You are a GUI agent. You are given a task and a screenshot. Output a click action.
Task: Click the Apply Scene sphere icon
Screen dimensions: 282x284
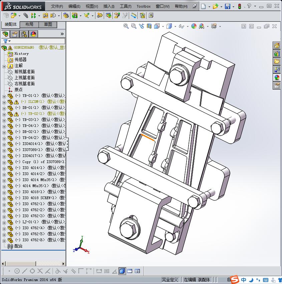pyautogui.click(x=201, y=26)
